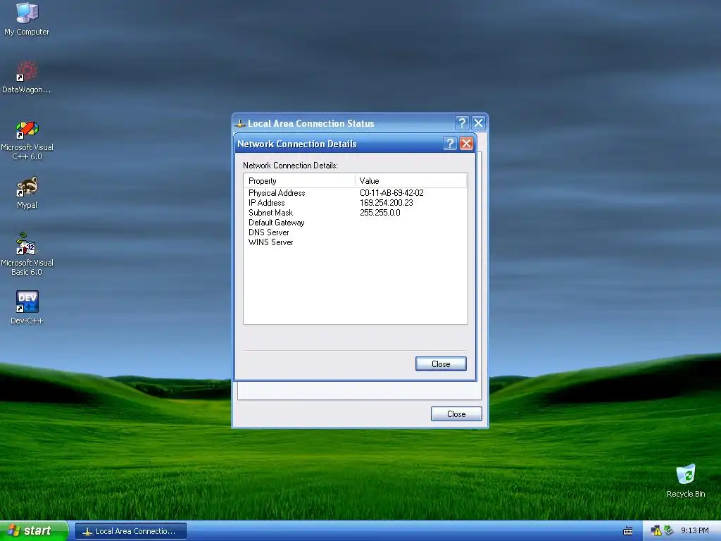Viewport: 721px width, 541px height.
Task: Click the limited connectivity network tray icon
Action: 656,531
